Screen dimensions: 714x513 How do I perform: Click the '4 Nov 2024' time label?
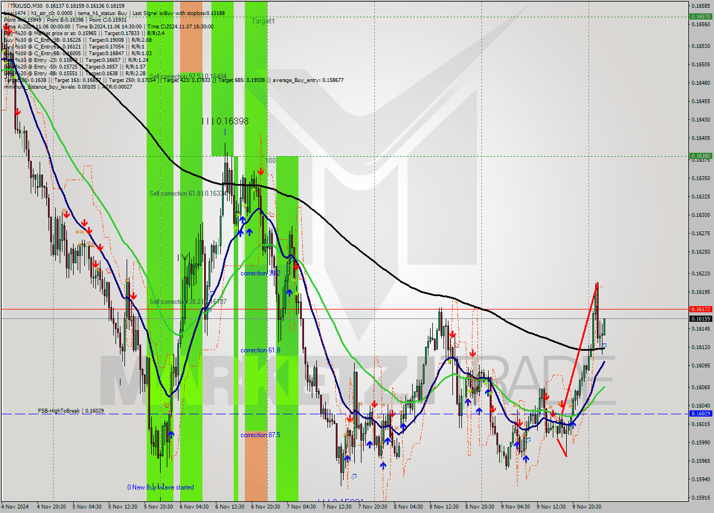pos(13,507)
